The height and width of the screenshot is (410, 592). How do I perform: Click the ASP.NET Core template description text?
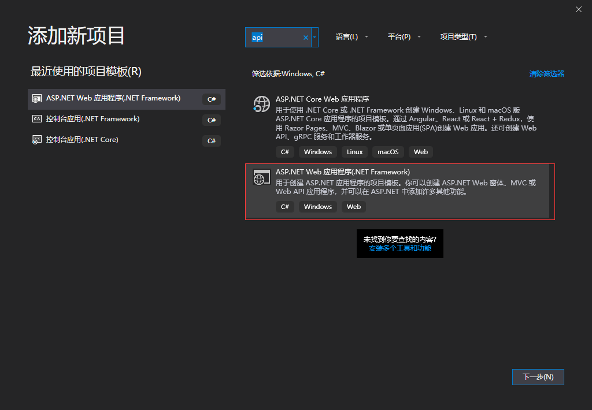406,124
